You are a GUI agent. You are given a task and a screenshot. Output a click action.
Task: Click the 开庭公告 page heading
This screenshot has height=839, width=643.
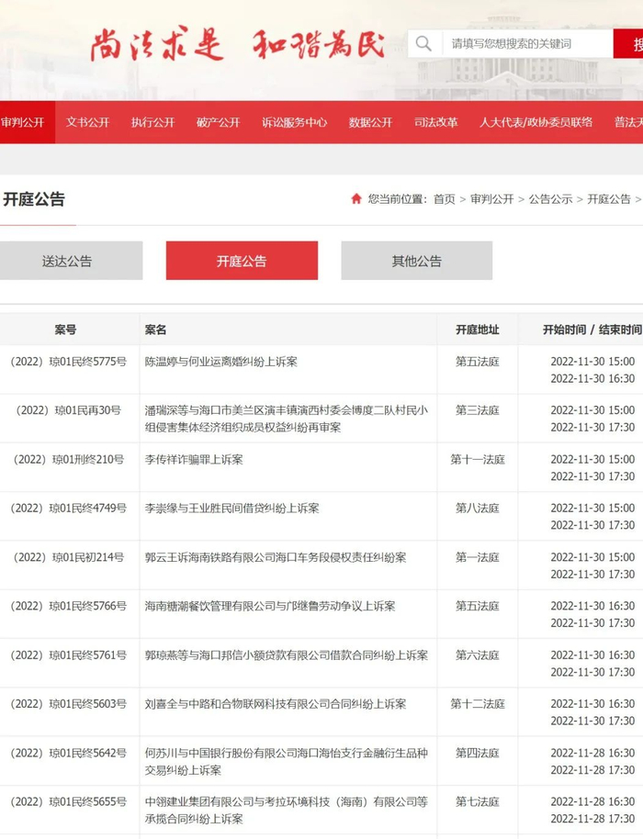(x=34, y=199)
